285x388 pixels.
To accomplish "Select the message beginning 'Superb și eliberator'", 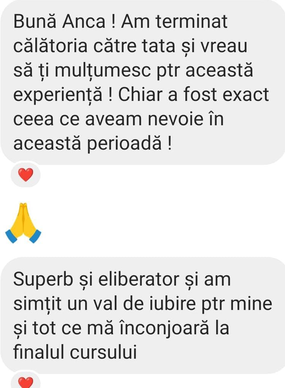I will [x=142, y=316].
